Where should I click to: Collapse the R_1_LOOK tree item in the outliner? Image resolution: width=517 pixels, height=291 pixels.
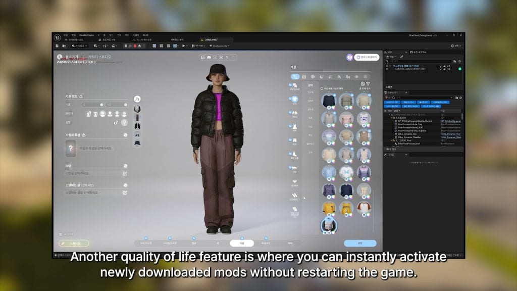point(391,117)
